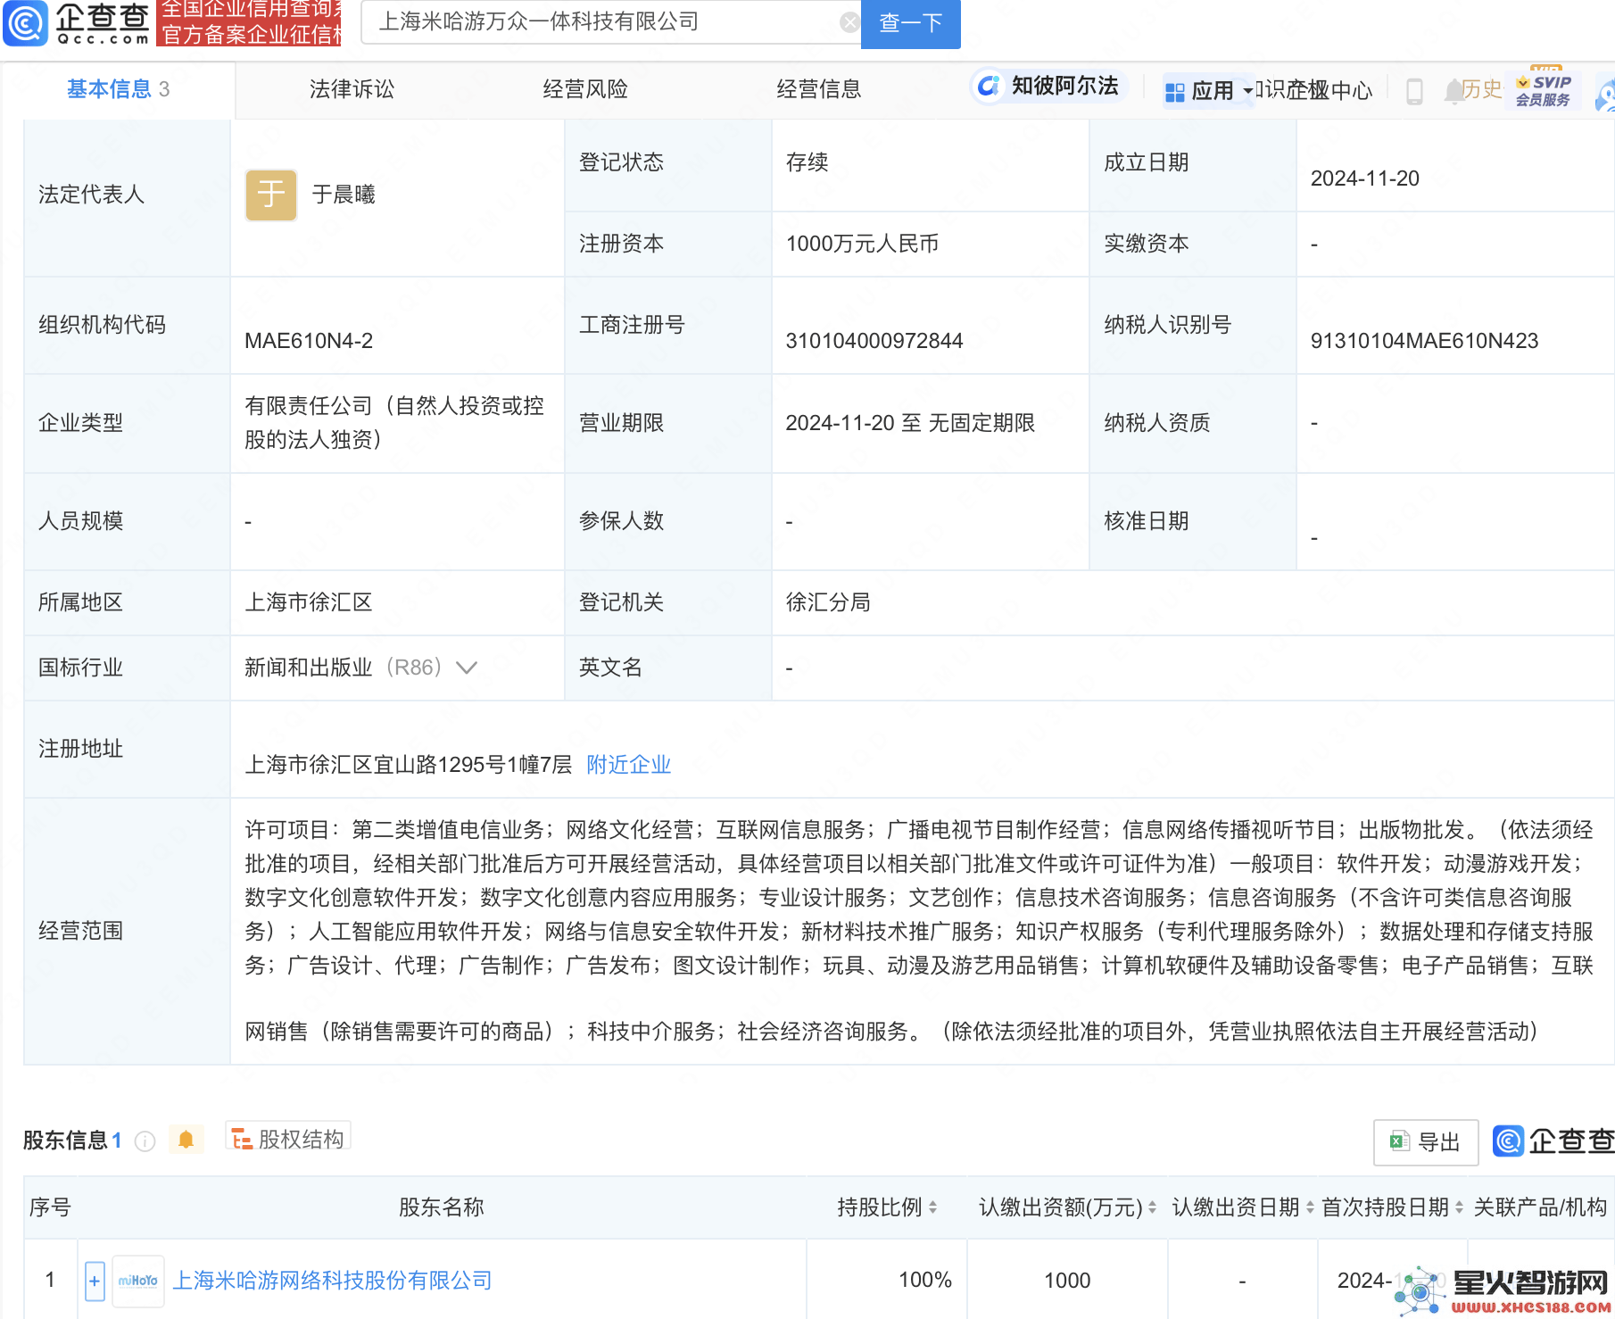The height and width of the screenshot is (1319, 1615).
Task: Click the registered capital 1000万元人民币
Action: 862,244
